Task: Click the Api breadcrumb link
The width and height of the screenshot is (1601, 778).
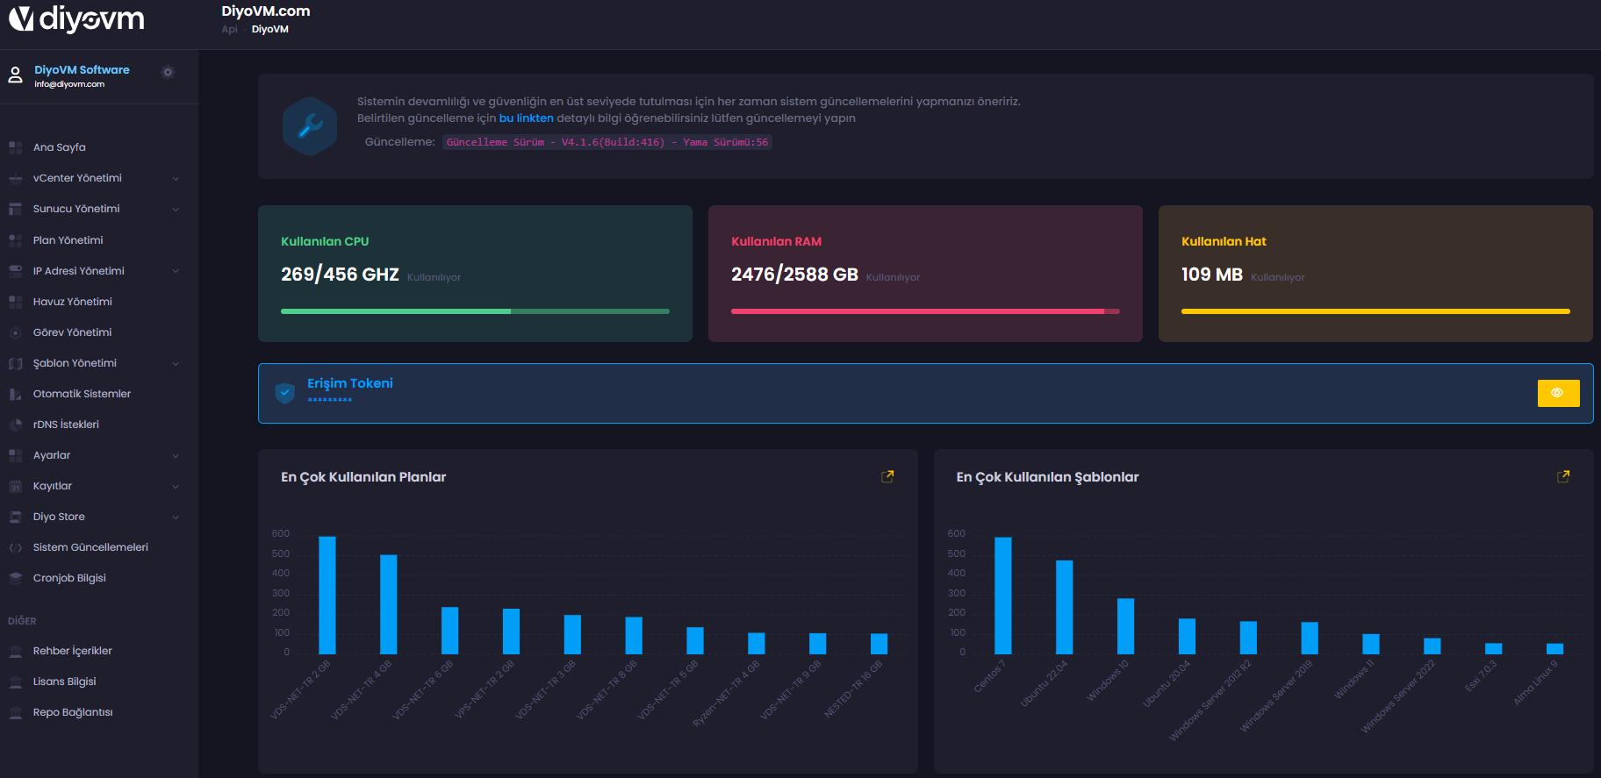Action: pyautogui.click(x=229, y=29)
